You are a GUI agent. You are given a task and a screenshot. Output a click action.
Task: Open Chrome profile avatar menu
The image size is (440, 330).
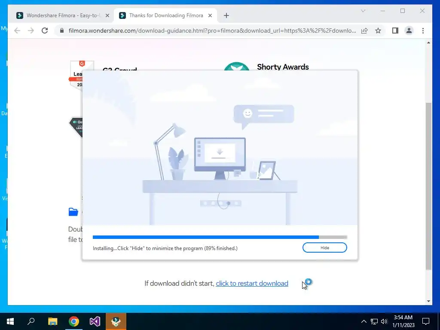(409, 31)
